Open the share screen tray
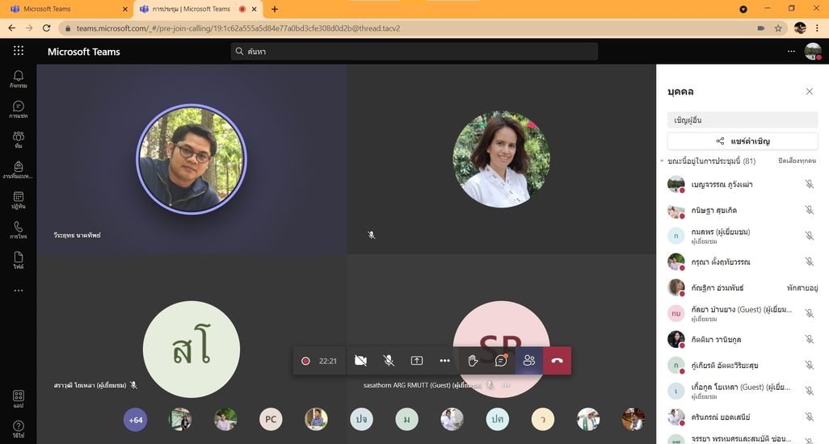This screenshot has width=829, height=444. click(x=417, y=361)
